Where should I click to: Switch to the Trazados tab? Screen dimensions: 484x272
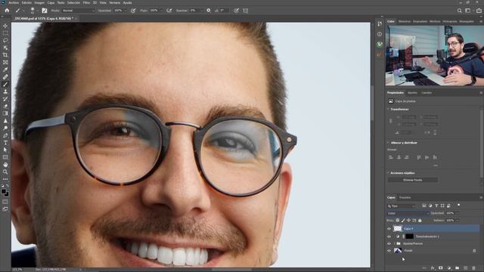(405, 197)
